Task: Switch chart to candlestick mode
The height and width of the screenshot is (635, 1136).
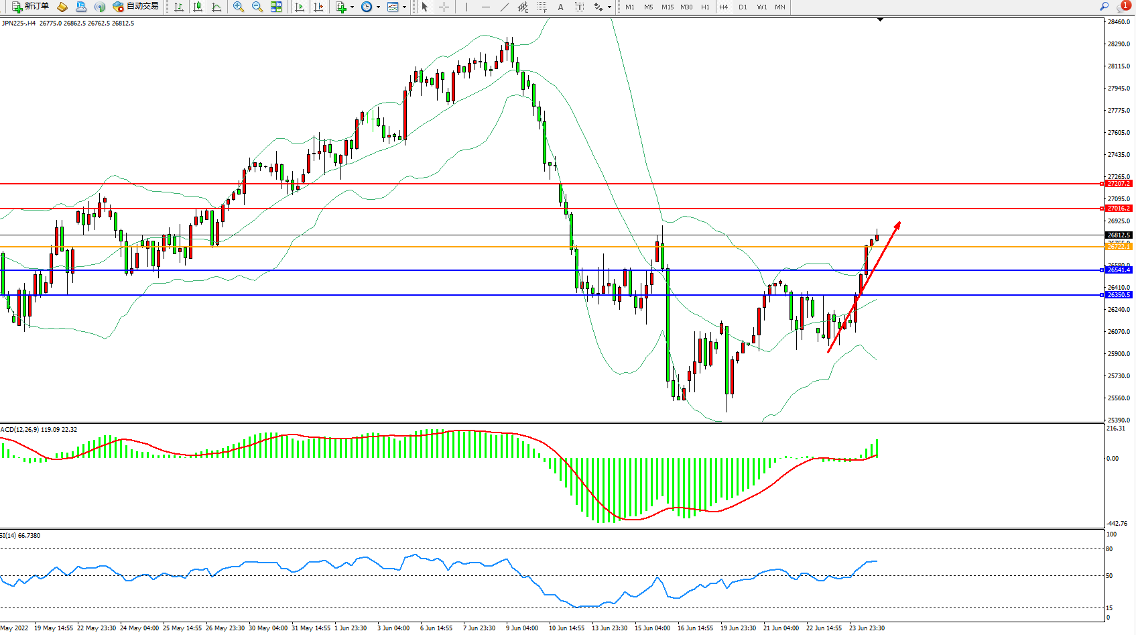Action: point(198,7)
